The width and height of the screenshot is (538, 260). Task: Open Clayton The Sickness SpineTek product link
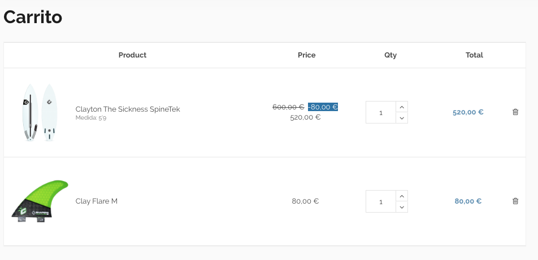tap(128, 109)
